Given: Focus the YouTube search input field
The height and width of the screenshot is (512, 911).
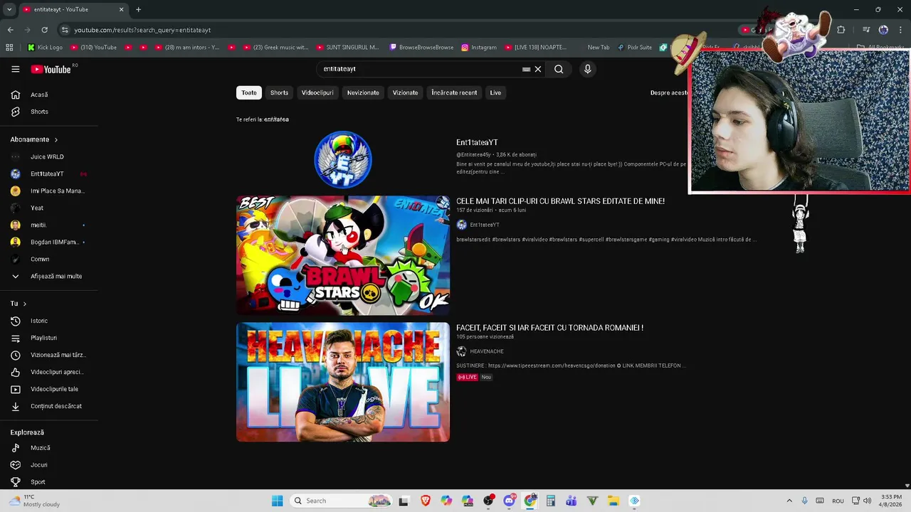Looking at the screenshot, I should pos(420,69).
